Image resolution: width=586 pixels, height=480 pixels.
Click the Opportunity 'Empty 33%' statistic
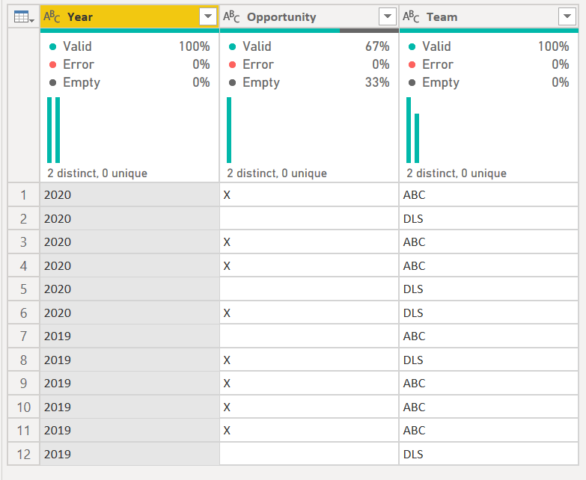pos(309,82)
